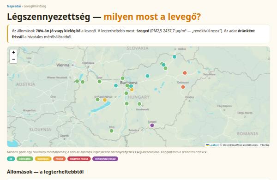Zoom out the map with minus button

coord(13,60)
